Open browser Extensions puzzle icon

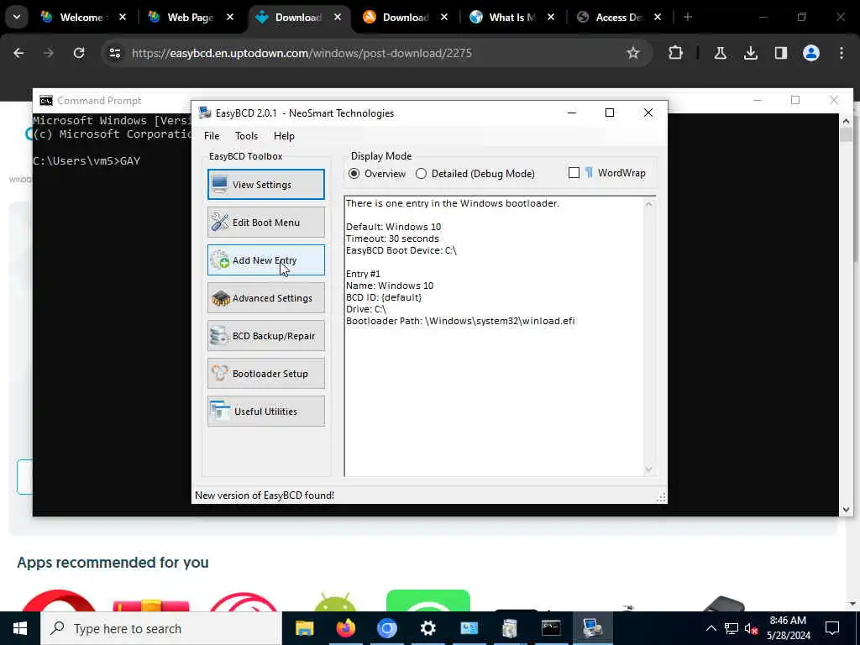pos(676,53)
